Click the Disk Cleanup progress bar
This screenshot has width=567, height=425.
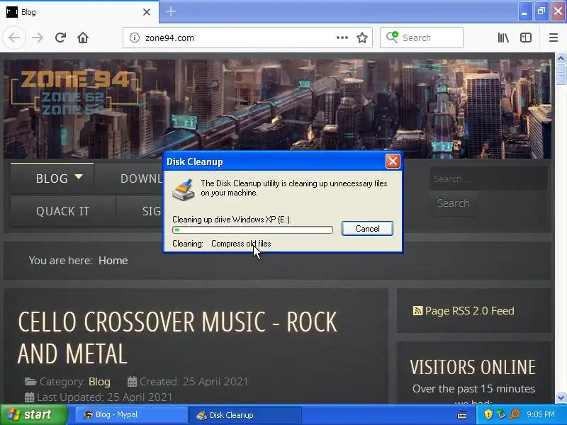point(252,229)
